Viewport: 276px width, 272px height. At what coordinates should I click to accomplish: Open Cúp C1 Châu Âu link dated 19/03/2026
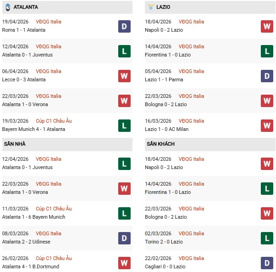[x=53, y=121]
